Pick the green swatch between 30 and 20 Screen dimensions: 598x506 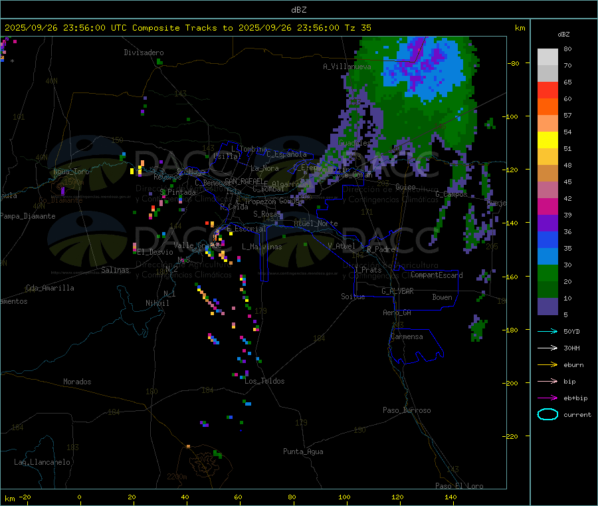[x=548, y=273]
